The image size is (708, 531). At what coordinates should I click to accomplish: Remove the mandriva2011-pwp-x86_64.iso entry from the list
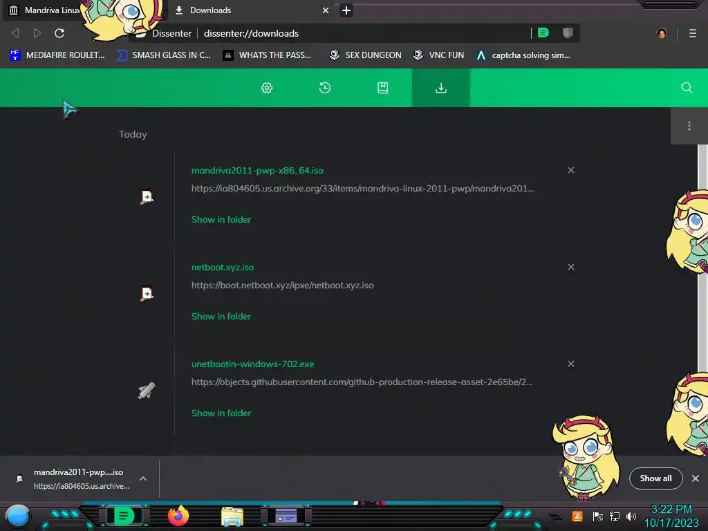tap(570, 170)
